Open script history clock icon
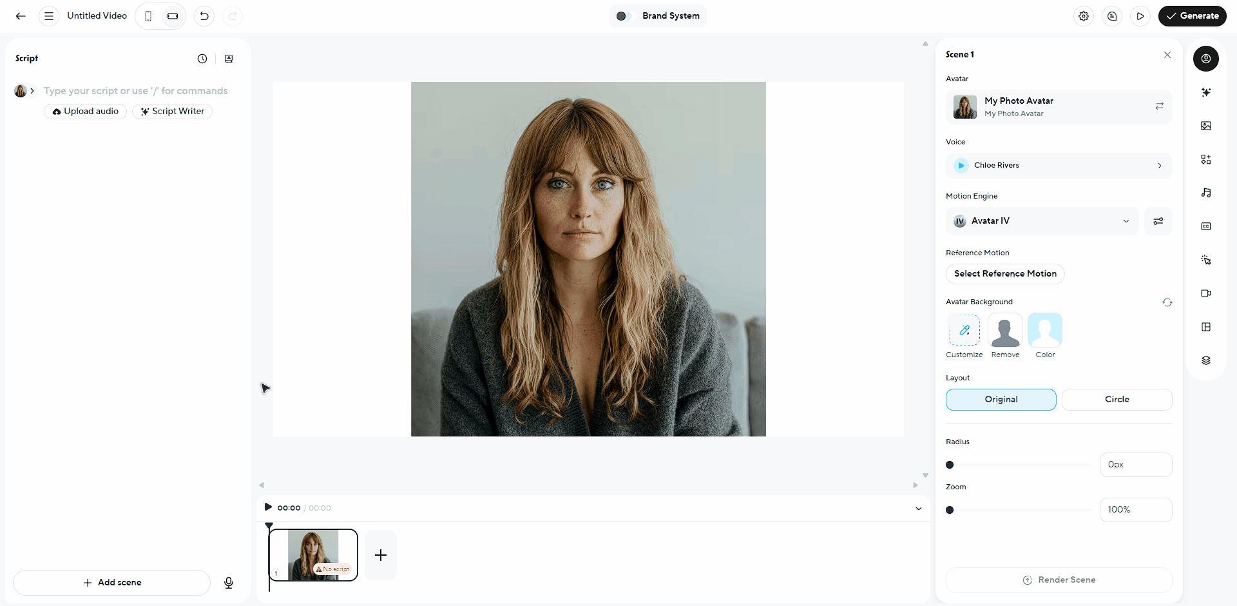This screenshot has width=1237, height=606. (202, 59)
